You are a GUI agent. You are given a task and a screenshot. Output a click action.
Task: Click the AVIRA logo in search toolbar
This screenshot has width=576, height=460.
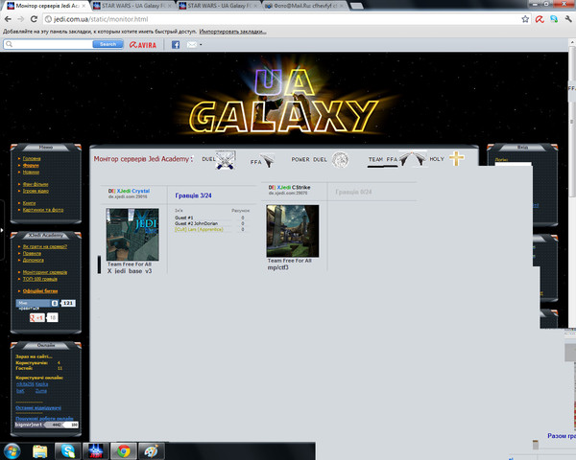pos(143,45)
